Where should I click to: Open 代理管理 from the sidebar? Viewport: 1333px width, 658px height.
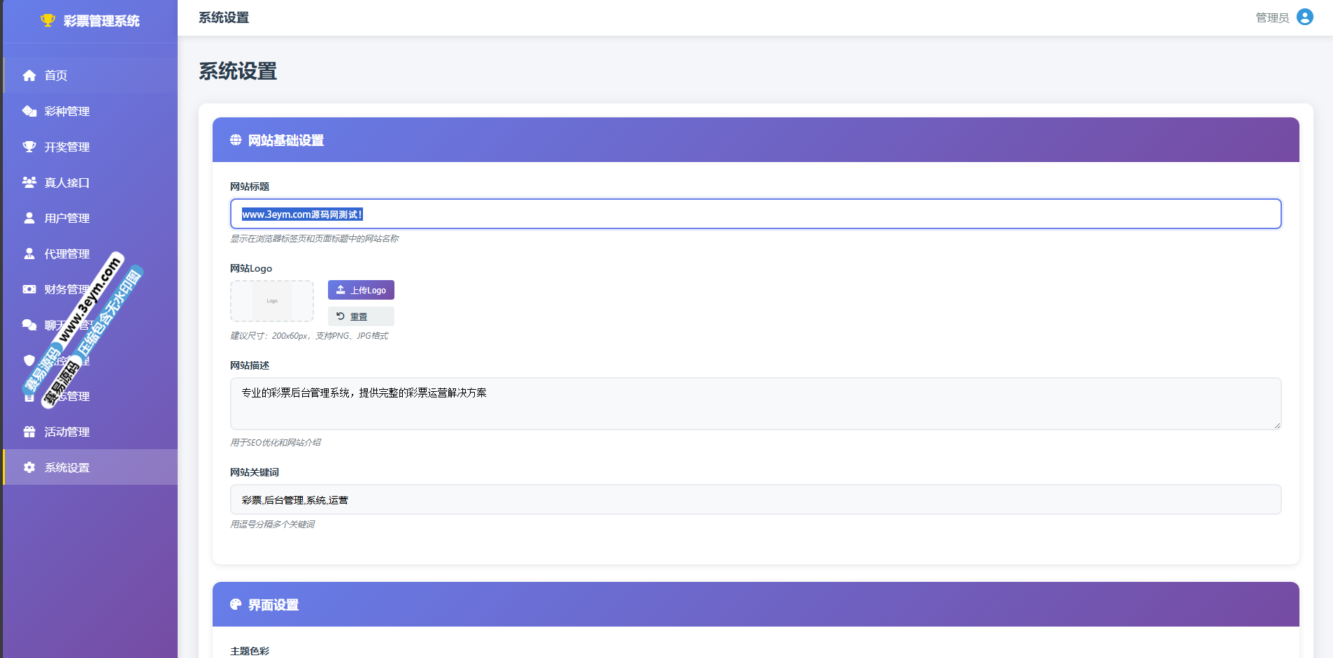67,254
